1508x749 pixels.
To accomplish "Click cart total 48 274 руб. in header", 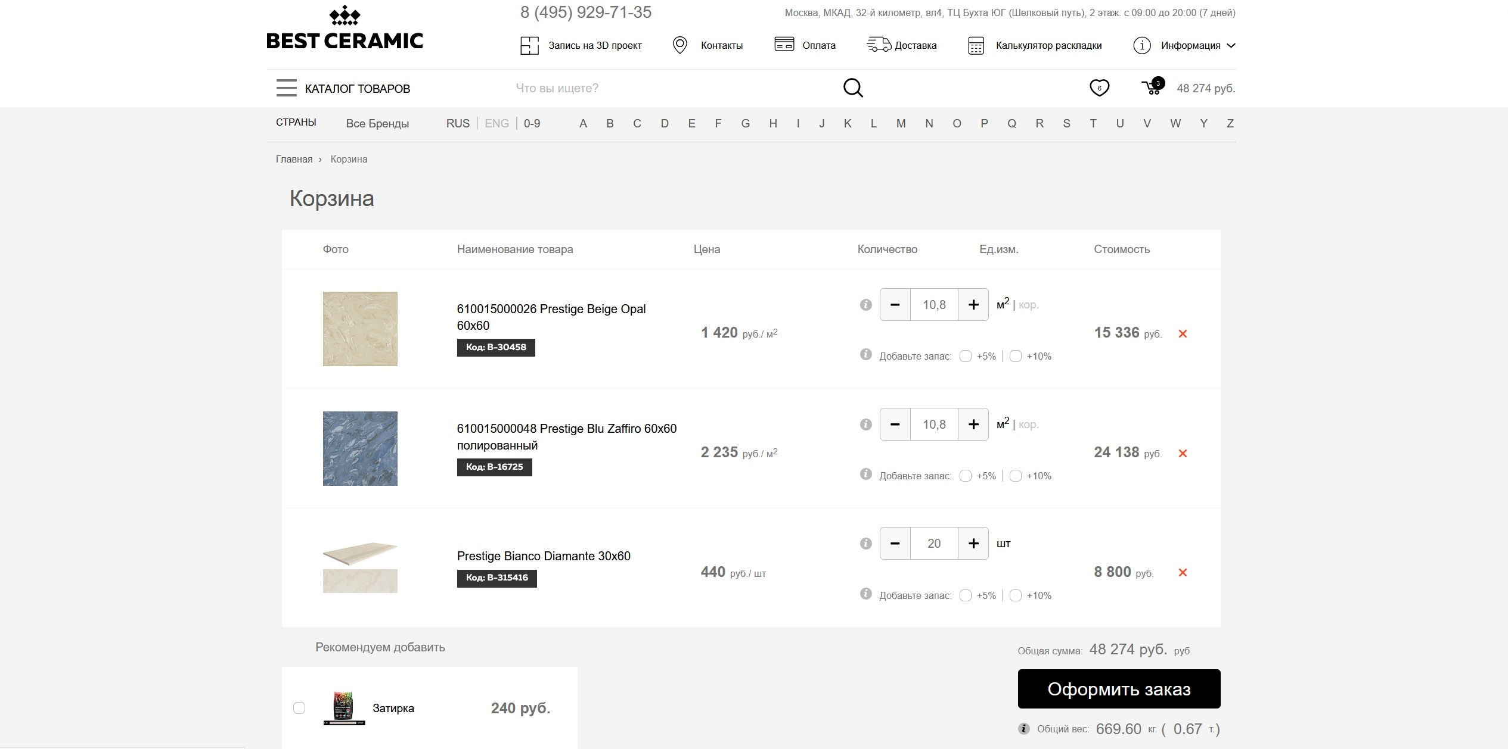I will (1206, 88).
